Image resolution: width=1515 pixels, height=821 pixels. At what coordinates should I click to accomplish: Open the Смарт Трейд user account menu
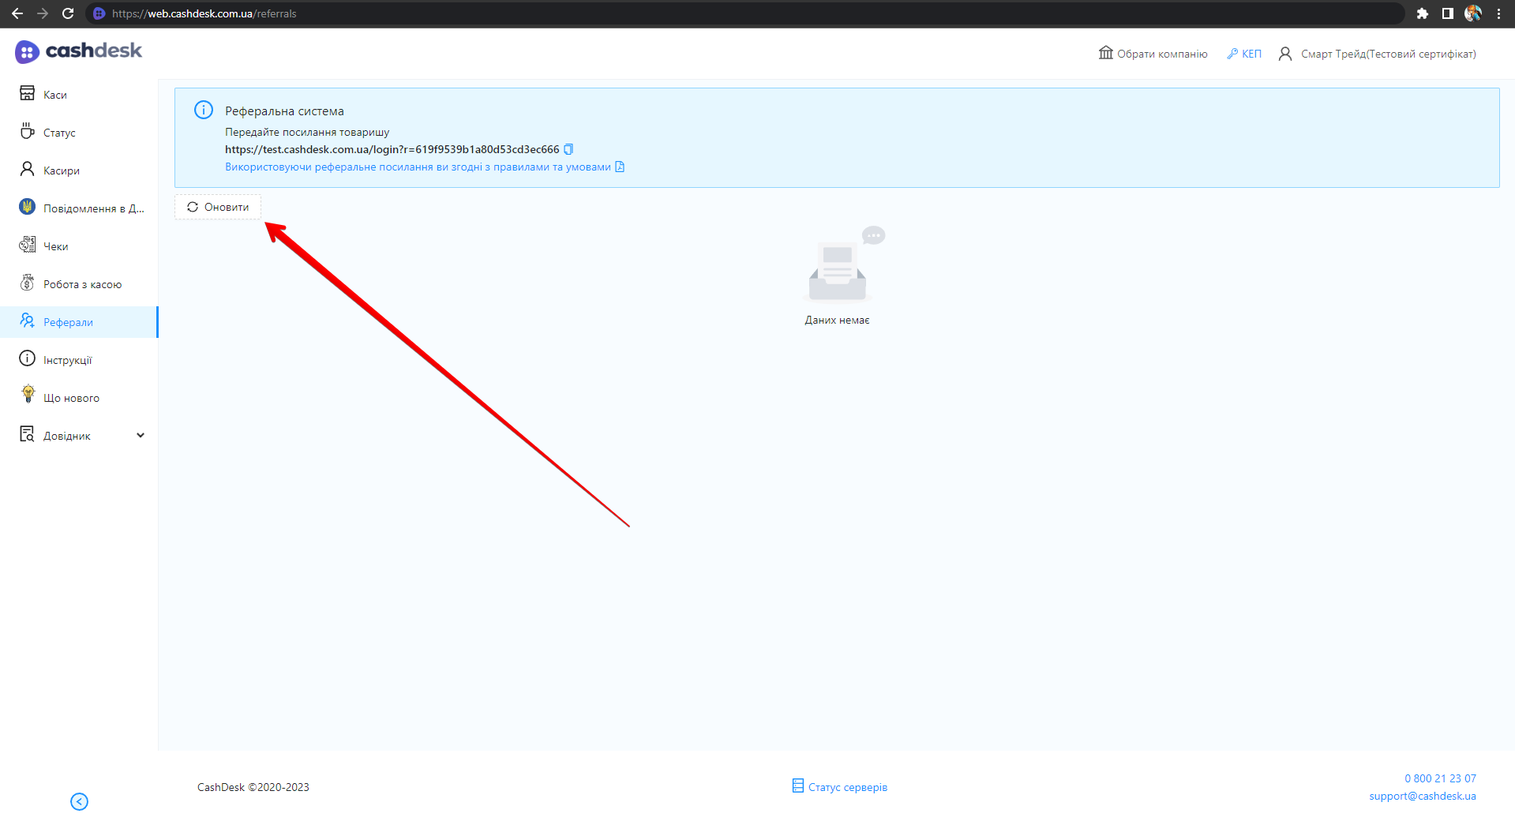pos(1388,54)
